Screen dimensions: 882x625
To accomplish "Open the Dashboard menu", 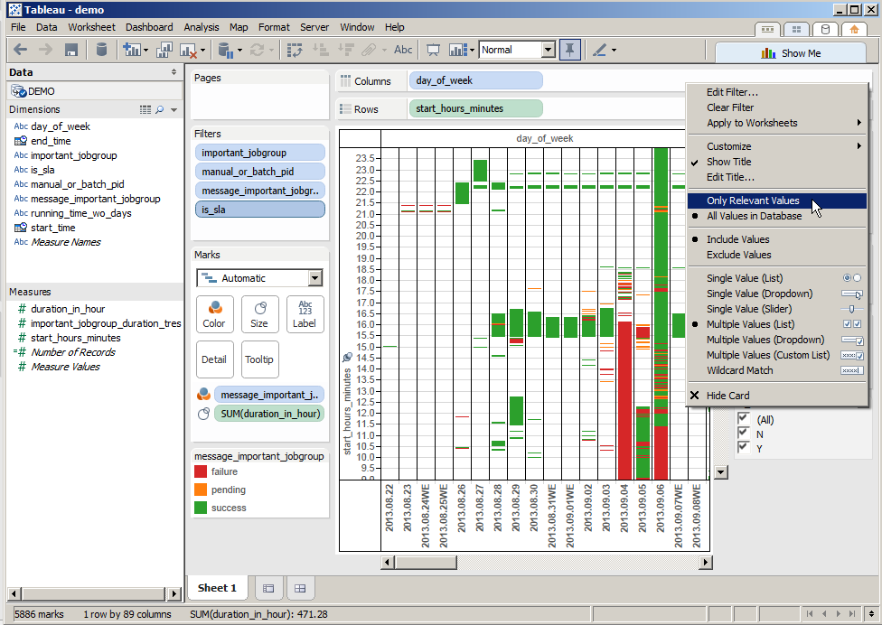I will point(149,27).
